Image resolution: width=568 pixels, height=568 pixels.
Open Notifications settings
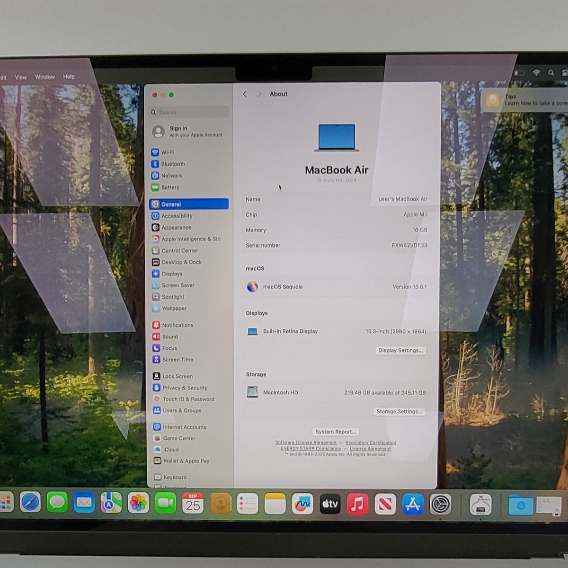click(x=173, y=325)
